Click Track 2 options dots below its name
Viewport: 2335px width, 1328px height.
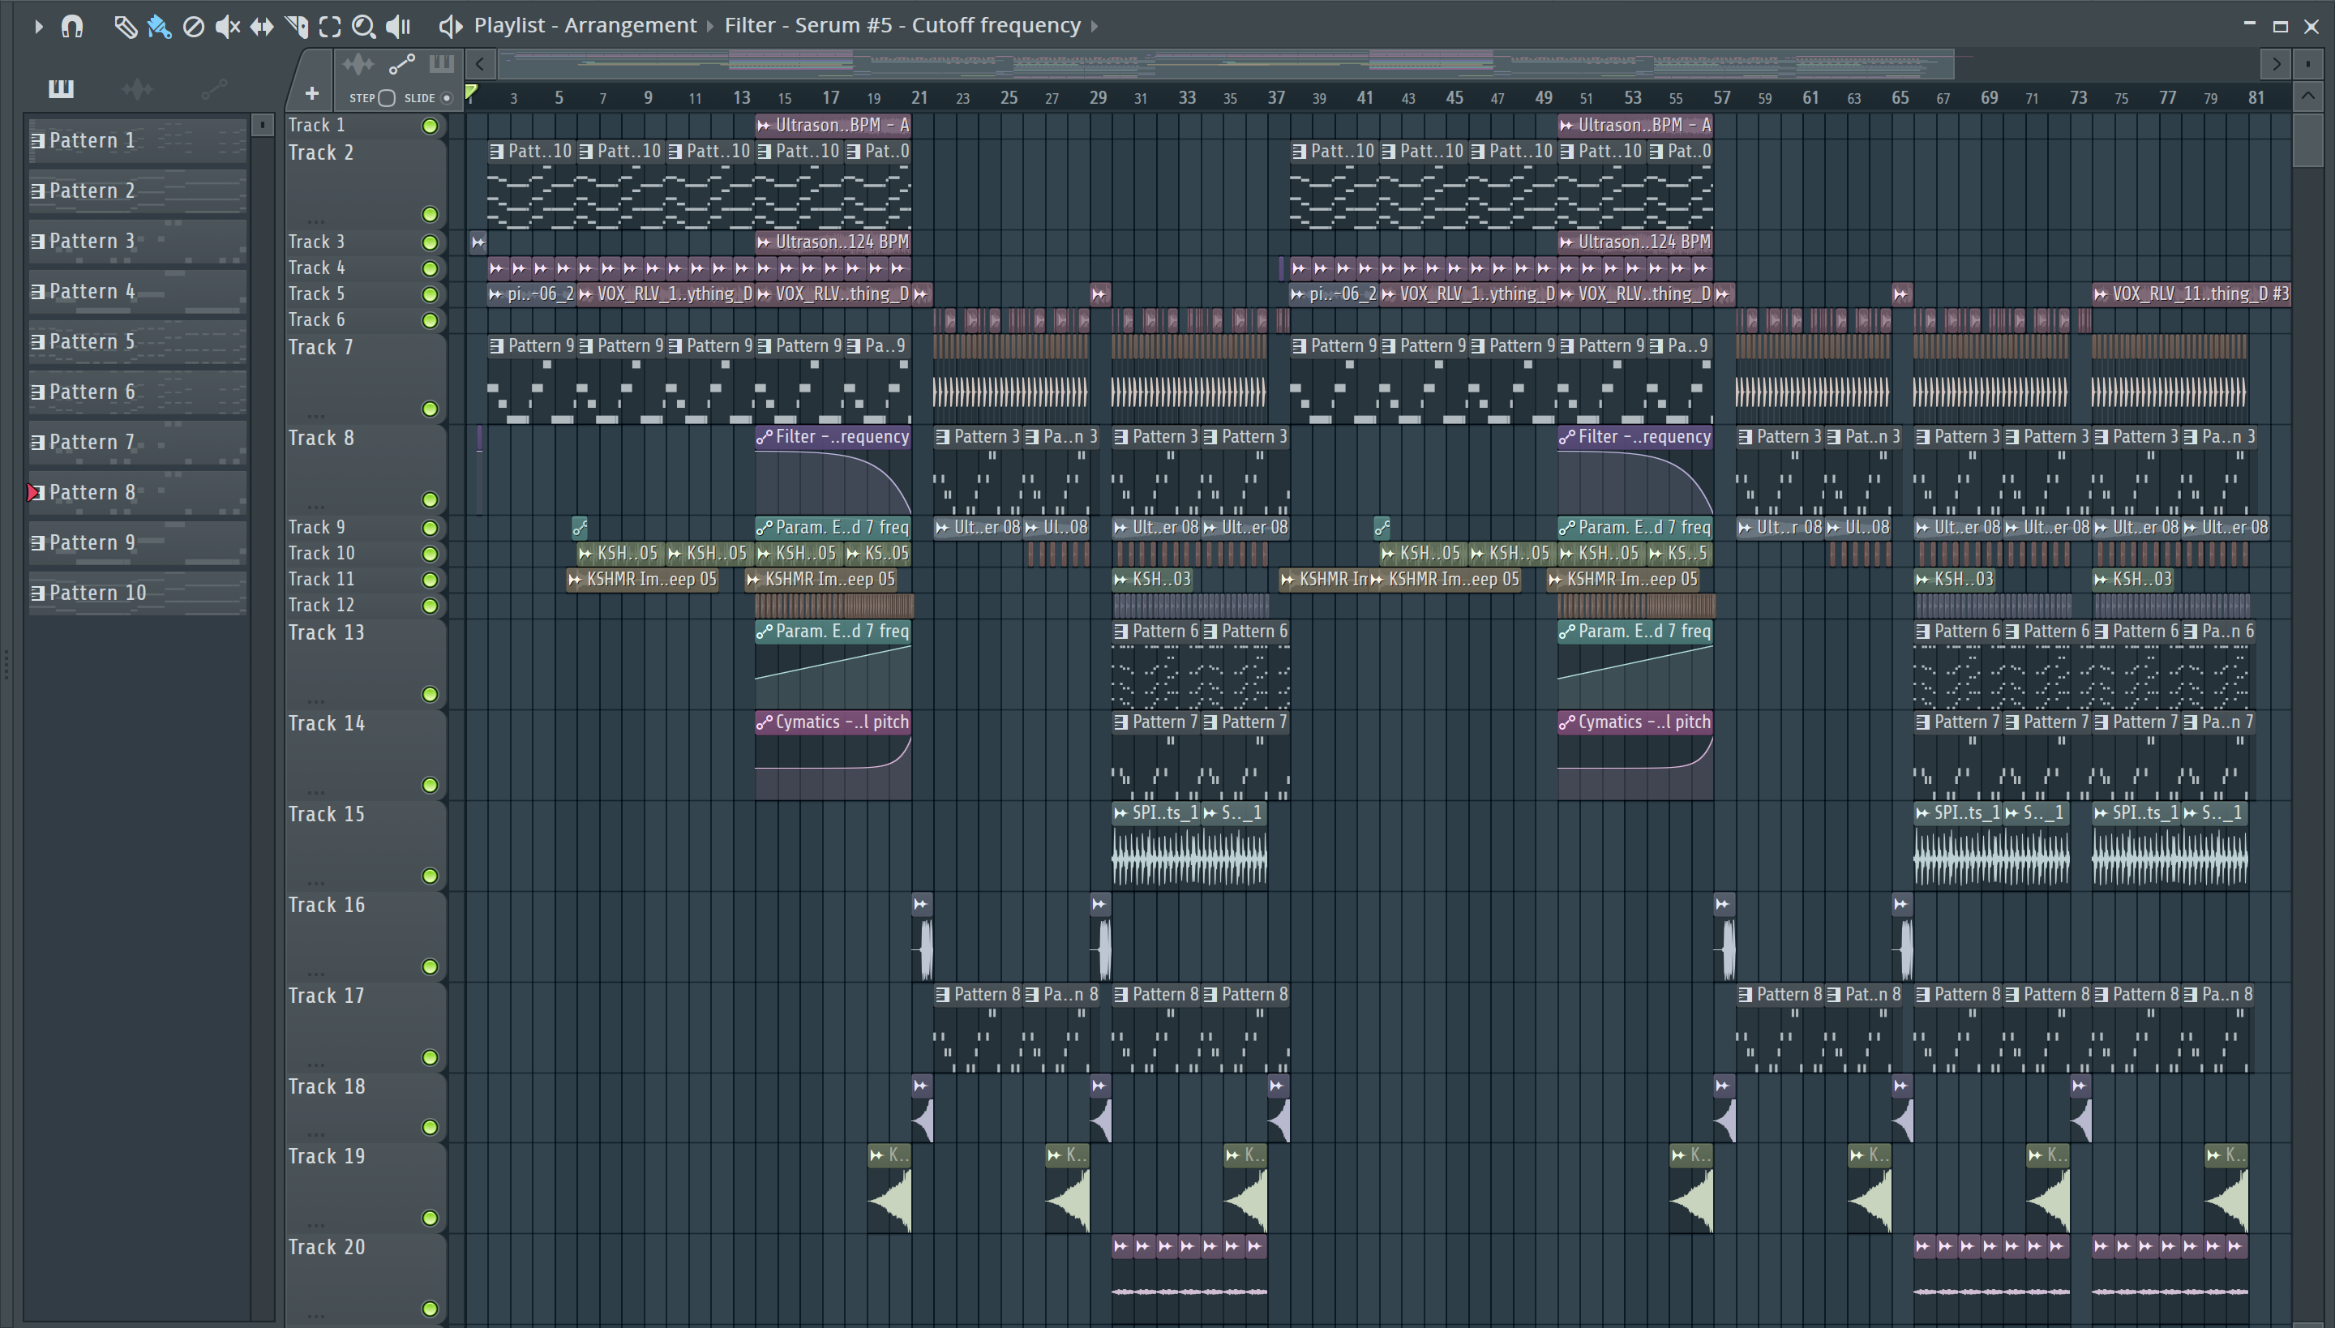click(x=316, y=221)
